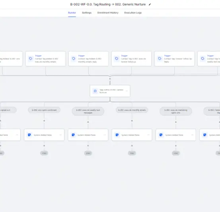Select the 'sms optin confirmed' branch label
Viewport: 220px width, 212px height.
(x=44, y=110)
